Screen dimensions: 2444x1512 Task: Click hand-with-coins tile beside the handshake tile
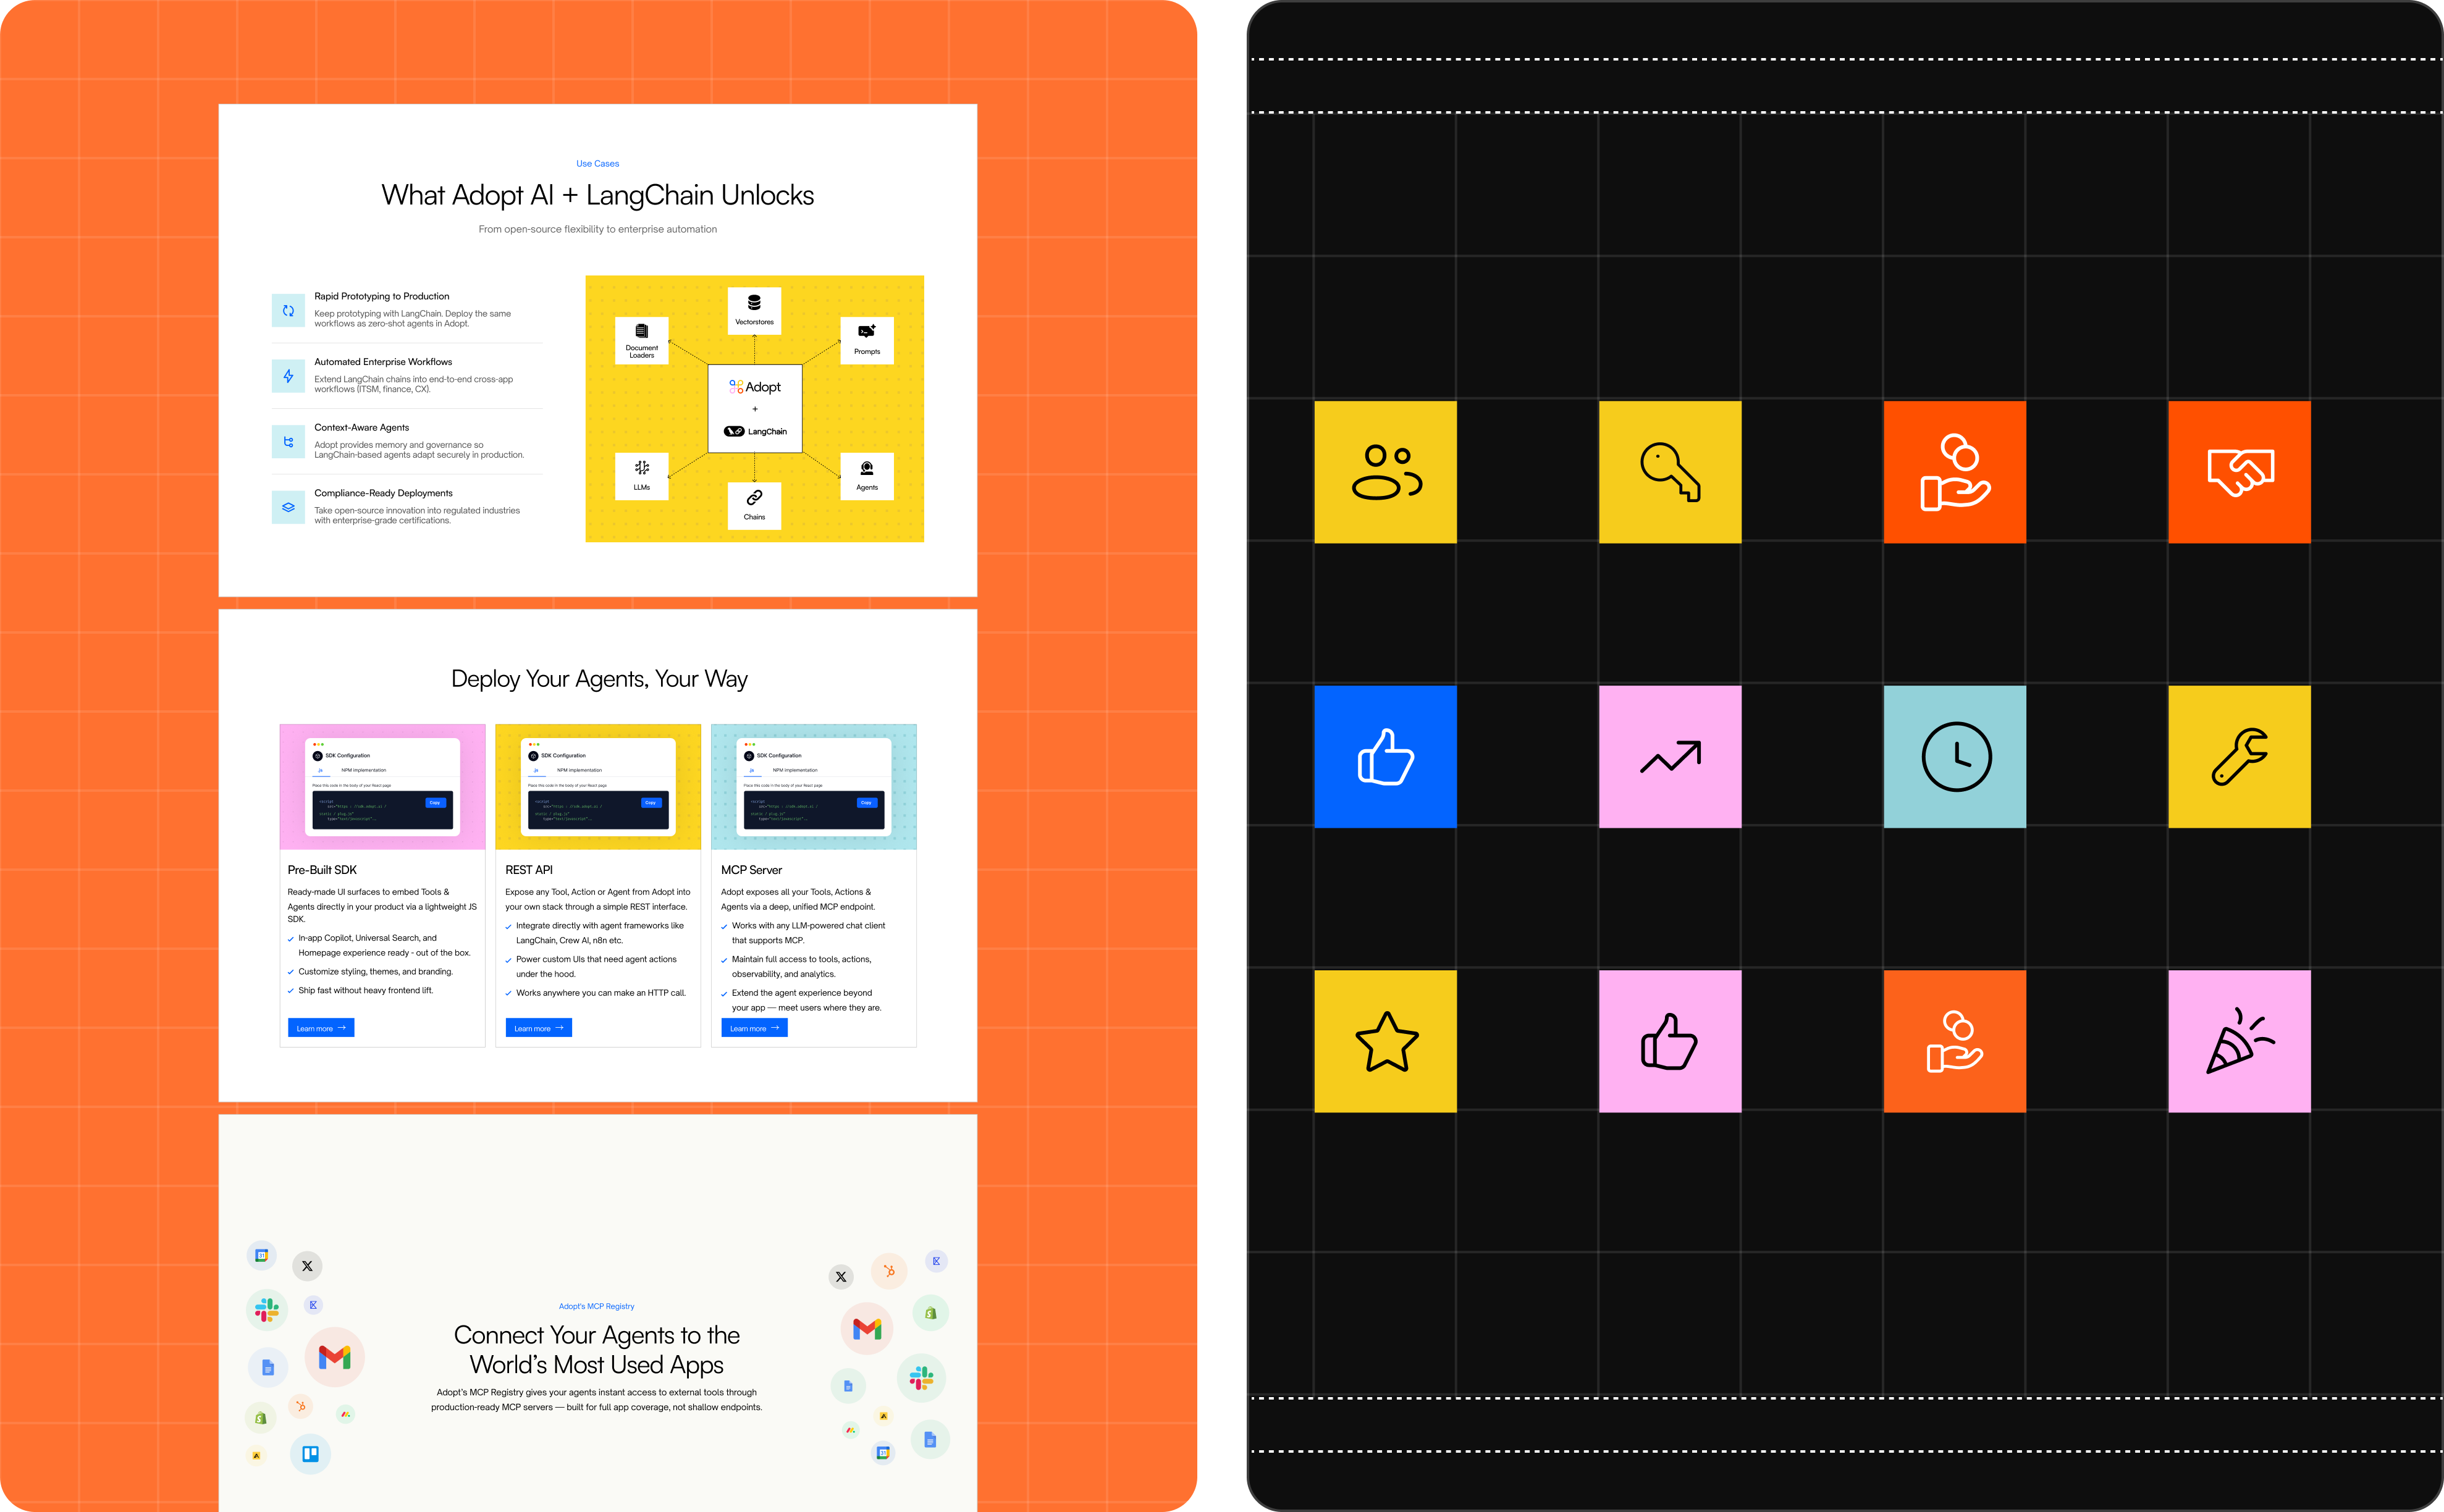coord(1955,472)
